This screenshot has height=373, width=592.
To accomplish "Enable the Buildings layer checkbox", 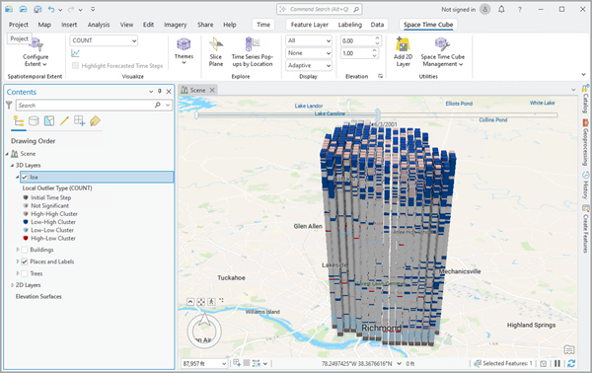I will 25,250.
